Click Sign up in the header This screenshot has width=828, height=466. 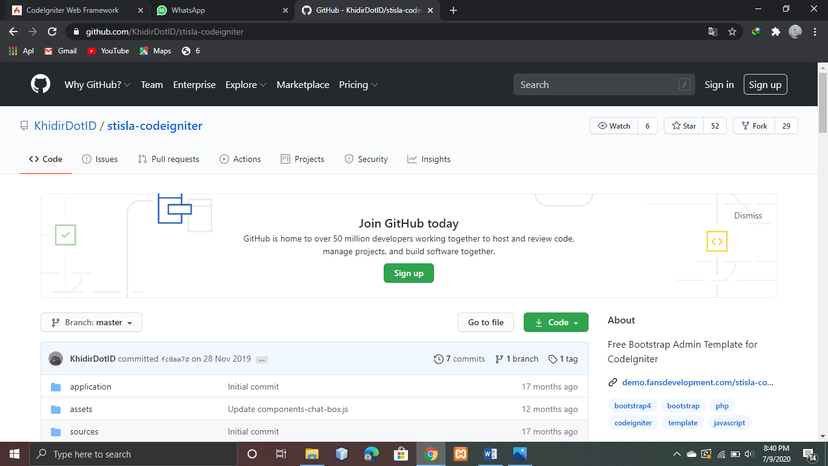(x=765, y=85)
